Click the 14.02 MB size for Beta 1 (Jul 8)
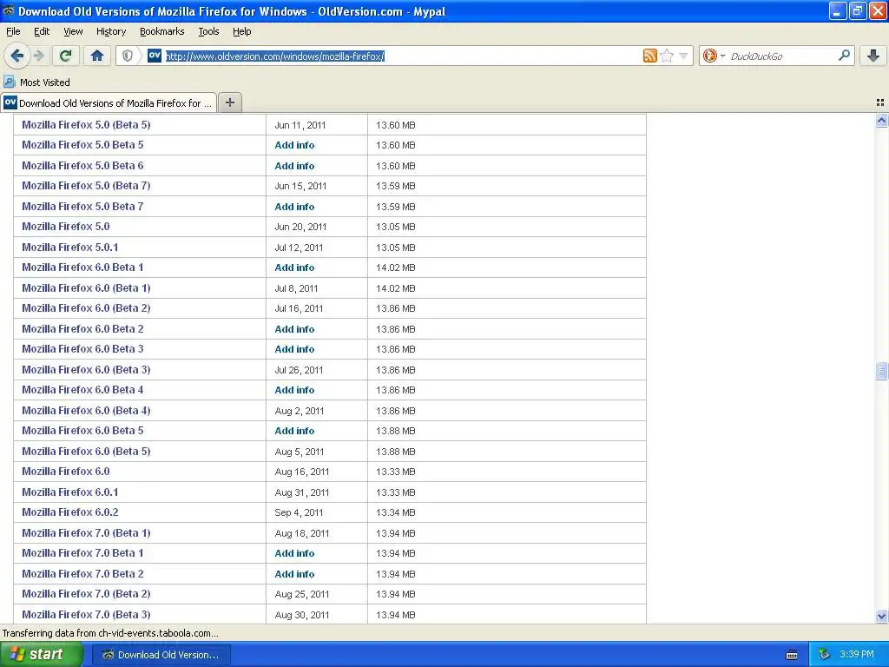Viewport: 889px width, 667px height. click(396, 288)
